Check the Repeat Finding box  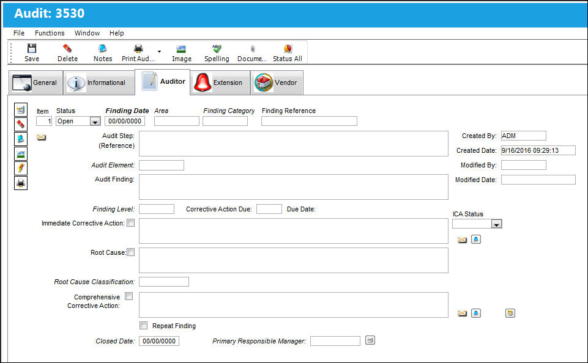(143, 325)
